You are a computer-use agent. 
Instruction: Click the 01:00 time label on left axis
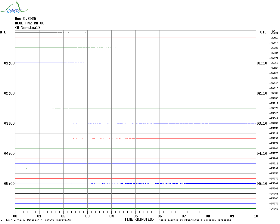point(9,63)
